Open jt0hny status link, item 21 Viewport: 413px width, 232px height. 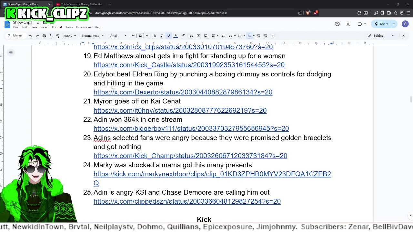180,111
